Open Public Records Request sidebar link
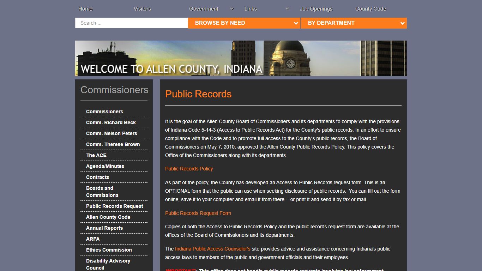This screenshot has height=271, width=482. click(115, 206)
